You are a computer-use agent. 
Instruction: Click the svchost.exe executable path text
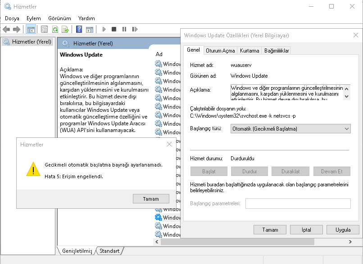243,116
